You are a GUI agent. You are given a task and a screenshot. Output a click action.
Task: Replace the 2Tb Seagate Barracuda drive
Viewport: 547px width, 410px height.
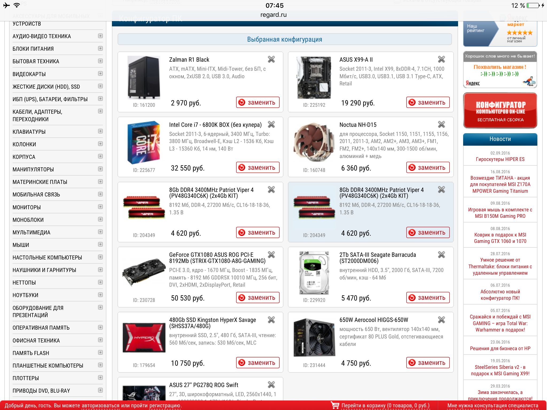[x=428, y=298]
